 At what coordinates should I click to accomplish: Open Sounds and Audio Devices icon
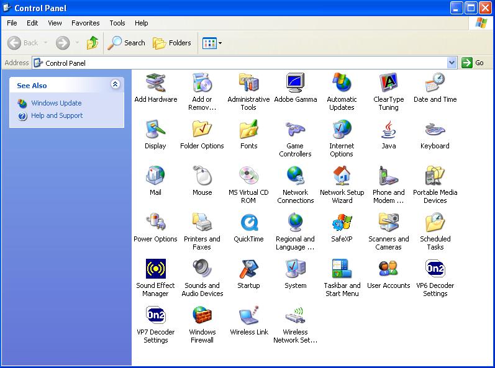click(202, 269)
